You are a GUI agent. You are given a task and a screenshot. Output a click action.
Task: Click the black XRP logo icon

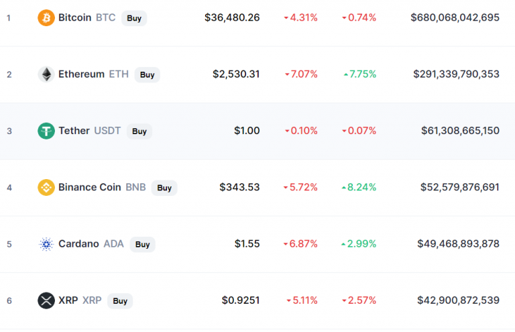(46, 300)
